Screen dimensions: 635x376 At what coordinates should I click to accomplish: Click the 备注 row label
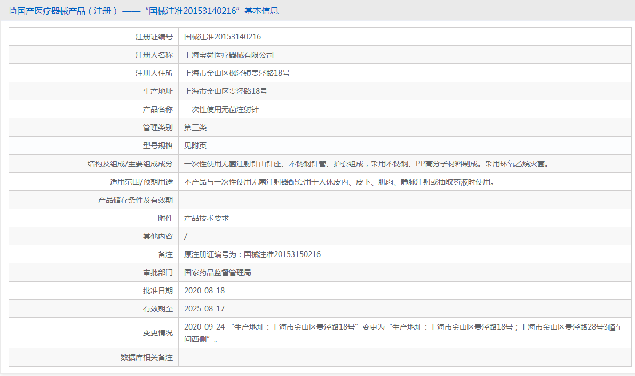tap(165, 254)
